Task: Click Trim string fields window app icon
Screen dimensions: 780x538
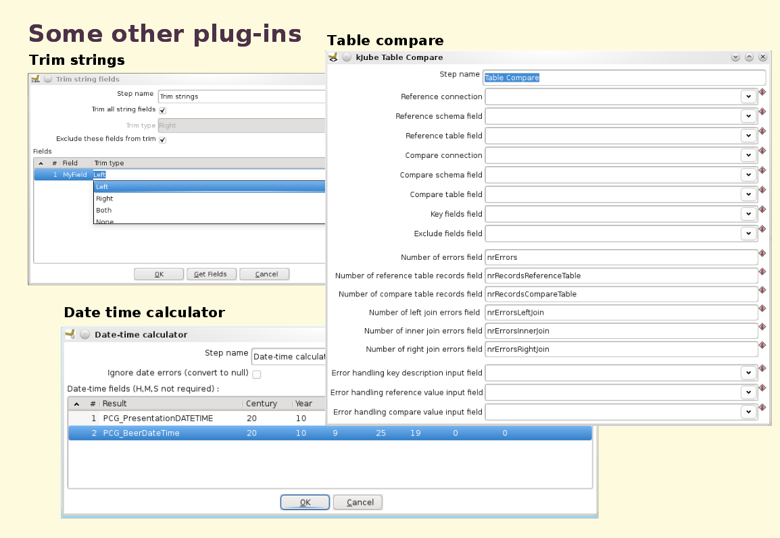Action: pyautogui.click(x=35, y=79)
